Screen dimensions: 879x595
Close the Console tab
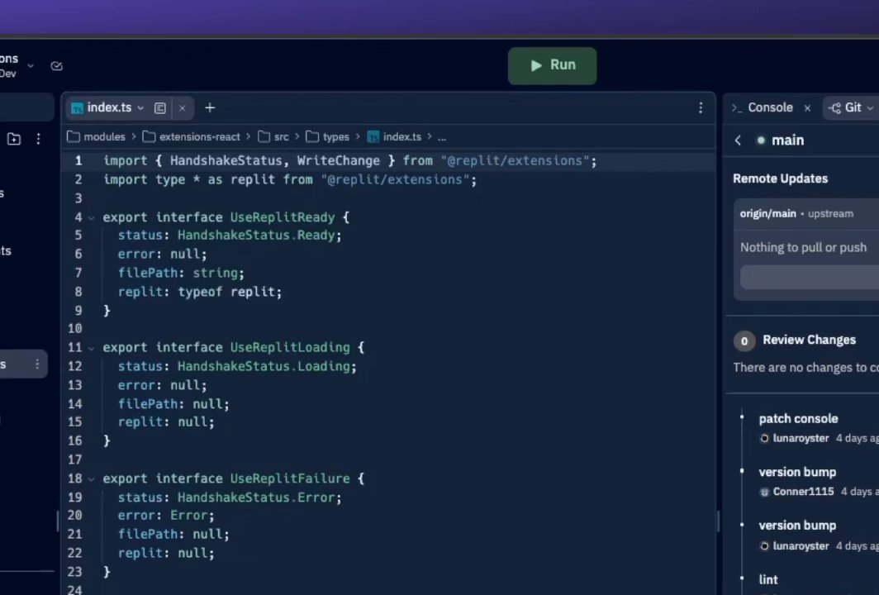coord(807,108)
